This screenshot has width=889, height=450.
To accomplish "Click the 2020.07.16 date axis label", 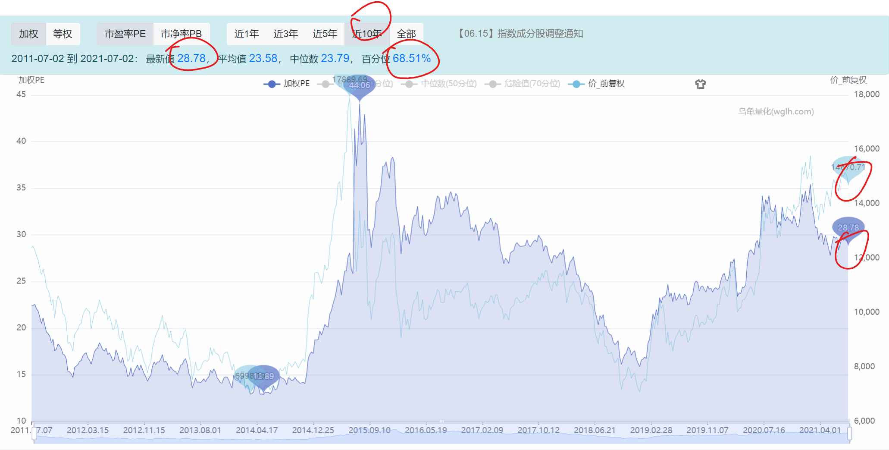I will point(764,430).
